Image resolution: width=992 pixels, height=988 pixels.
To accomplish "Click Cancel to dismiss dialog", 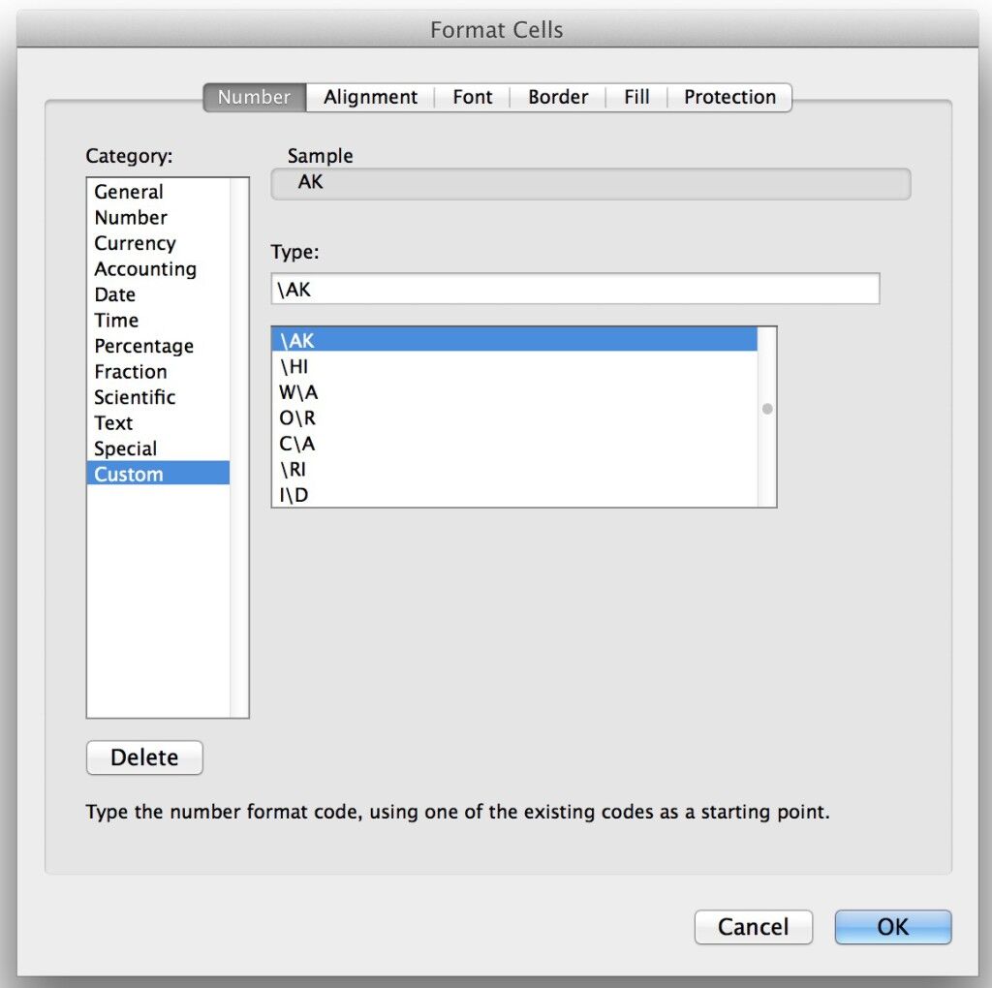I will click(753, 927).
